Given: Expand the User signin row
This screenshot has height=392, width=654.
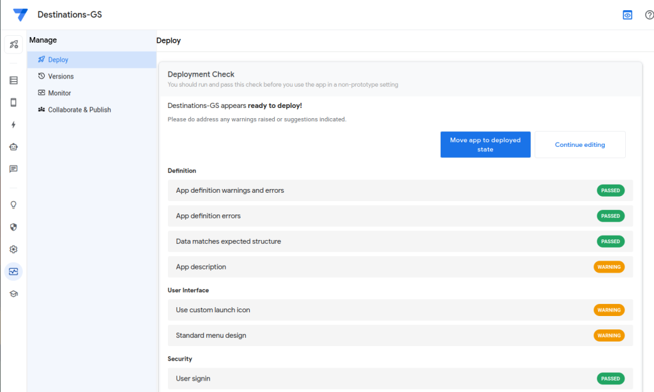Looking at the screenshot, I should [400, 379].
